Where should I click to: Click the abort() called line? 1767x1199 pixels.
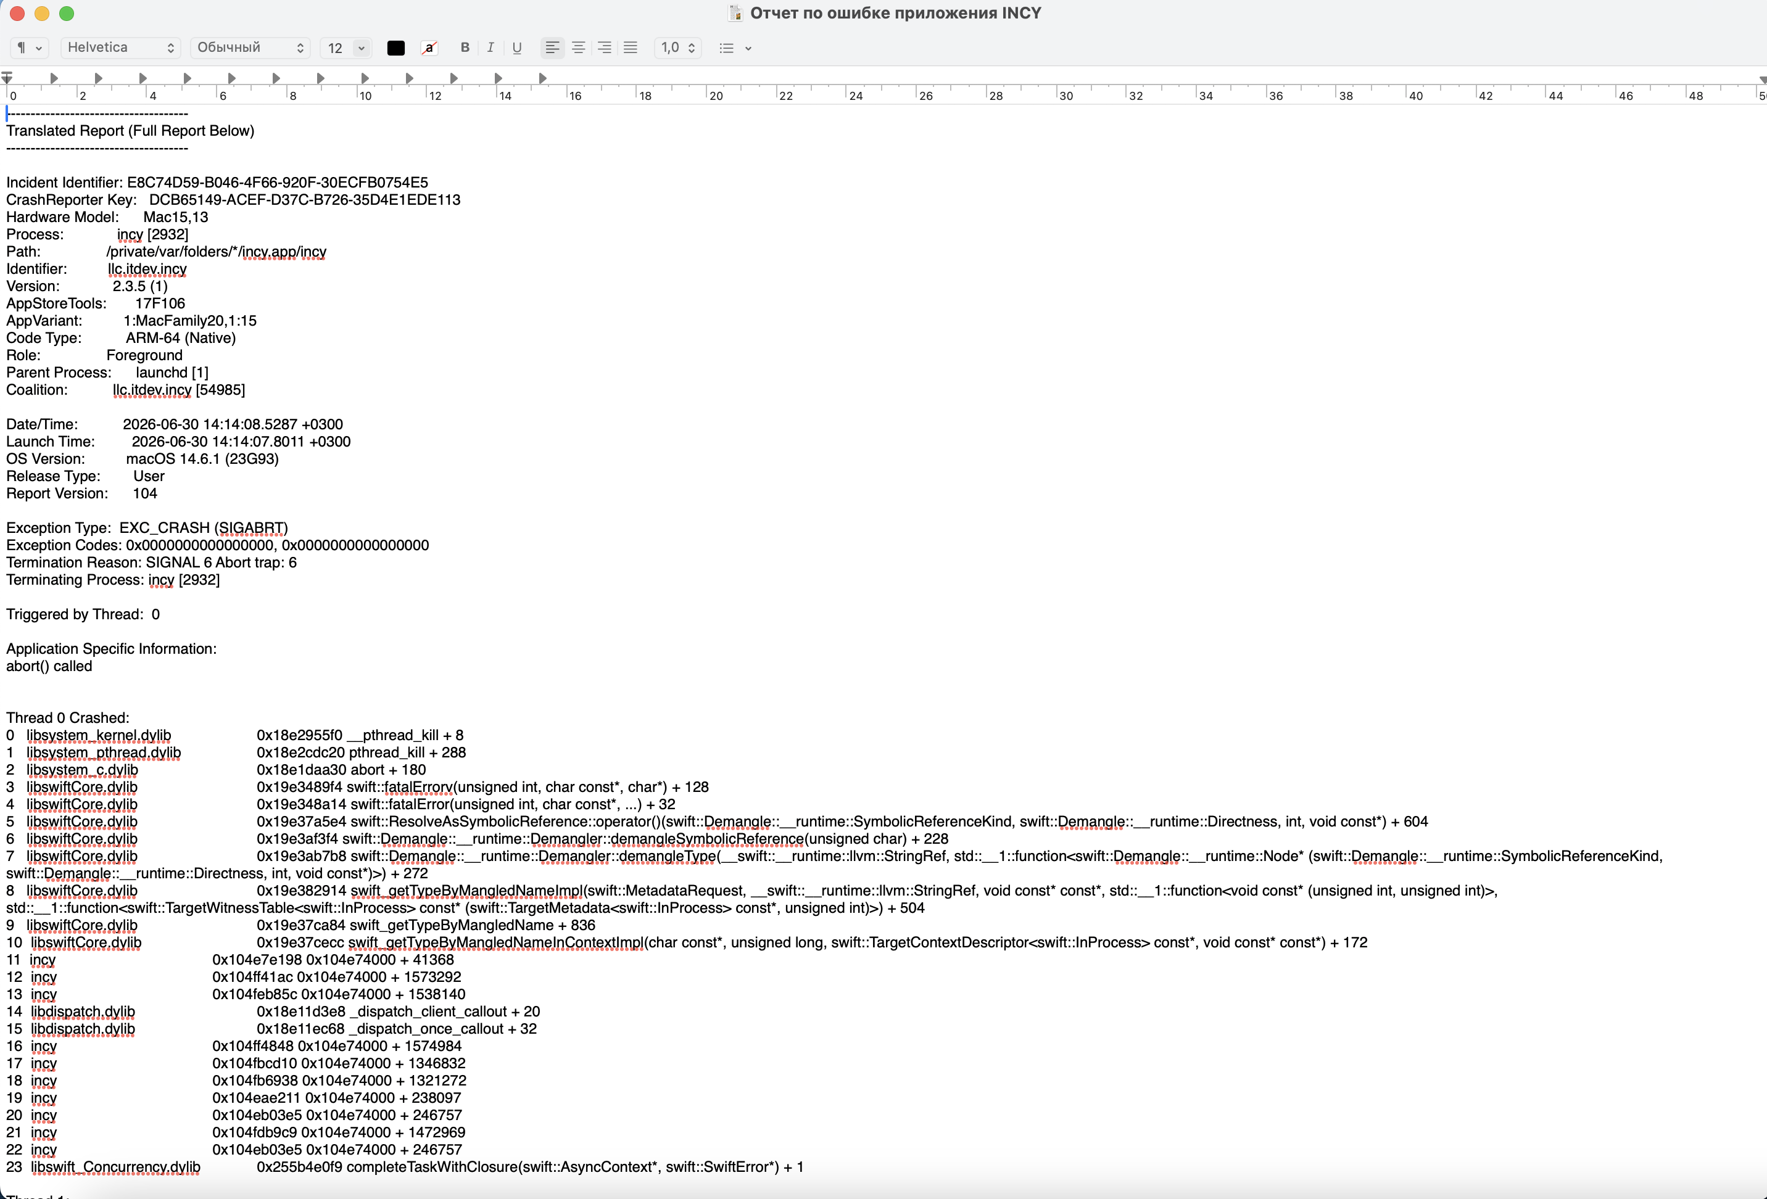coord(49,667)
